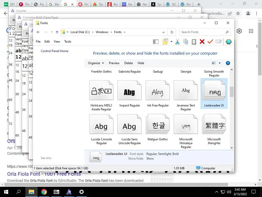The width and height of the screenshot is (262, 197).
Task: Click Orla Fiola Font - 1001 Free Fonts link
Action: point(44,174)
